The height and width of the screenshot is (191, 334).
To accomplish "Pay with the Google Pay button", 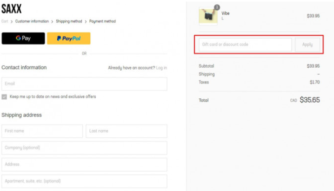I will pos(23,38).
